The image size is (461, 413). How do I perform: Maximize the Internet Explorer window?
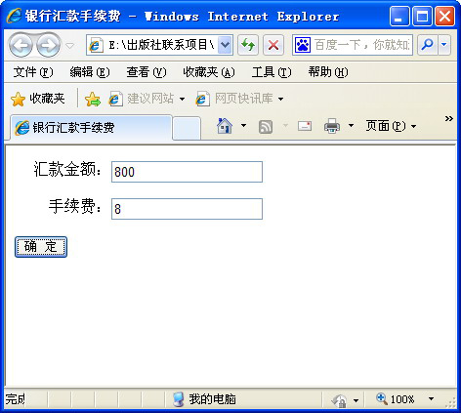[x=422, y=16]
